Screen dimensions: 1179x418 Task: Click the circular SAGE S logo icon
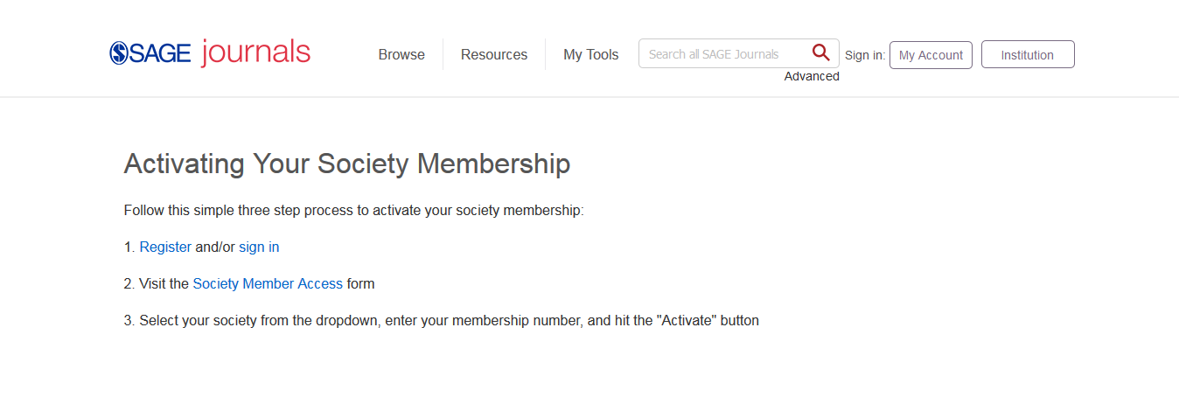pos(119,53)
